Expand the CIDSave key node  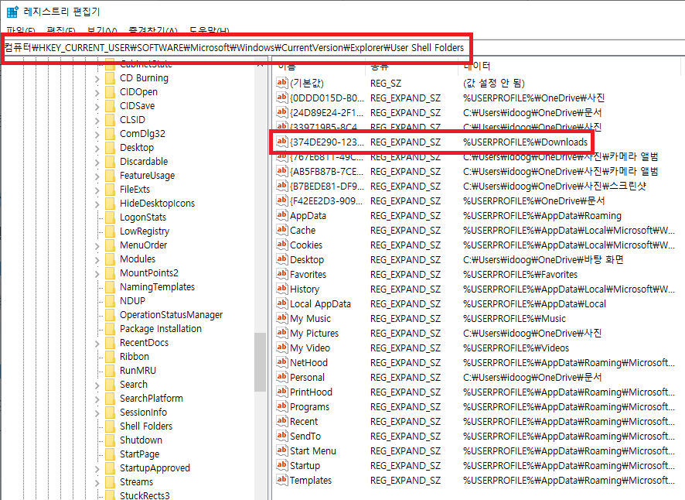[97, 106]
